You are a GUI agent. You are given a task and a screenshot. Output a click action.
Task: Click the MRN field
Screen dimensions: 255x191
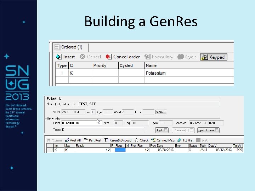click(73, 112)
